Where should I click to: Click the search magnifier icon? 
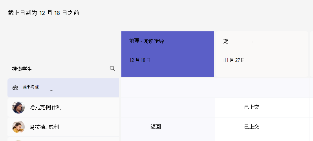coord(112,69)
